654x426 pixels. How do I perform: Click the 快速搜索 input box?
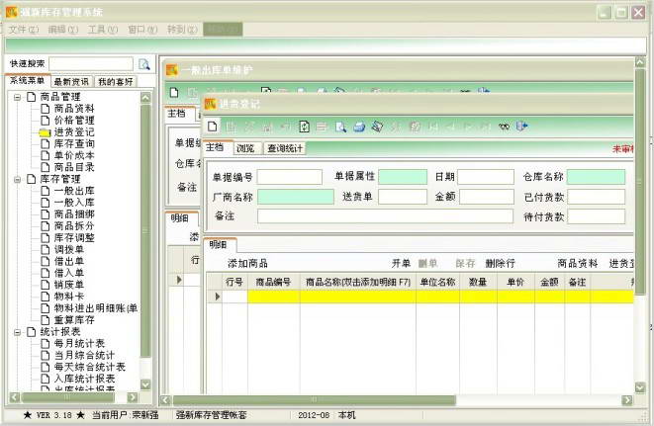coord(91,64)
